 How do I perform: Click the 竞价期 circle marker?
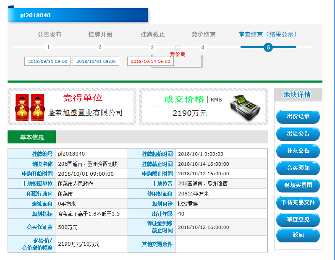tap(178, 47)
